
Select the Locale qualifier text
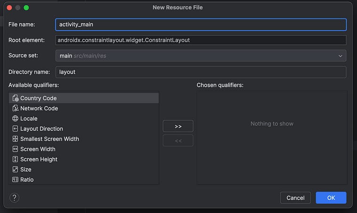29,118
